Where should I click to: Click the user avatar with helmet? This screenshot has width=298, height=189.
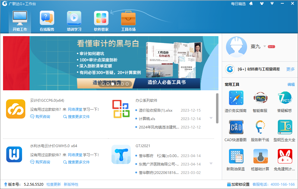[x=237, y=47]
